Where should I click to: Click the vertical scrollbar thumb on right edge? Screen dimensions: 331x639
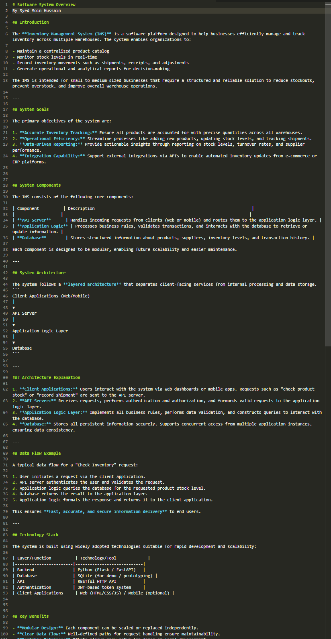(x=328, y=174)
